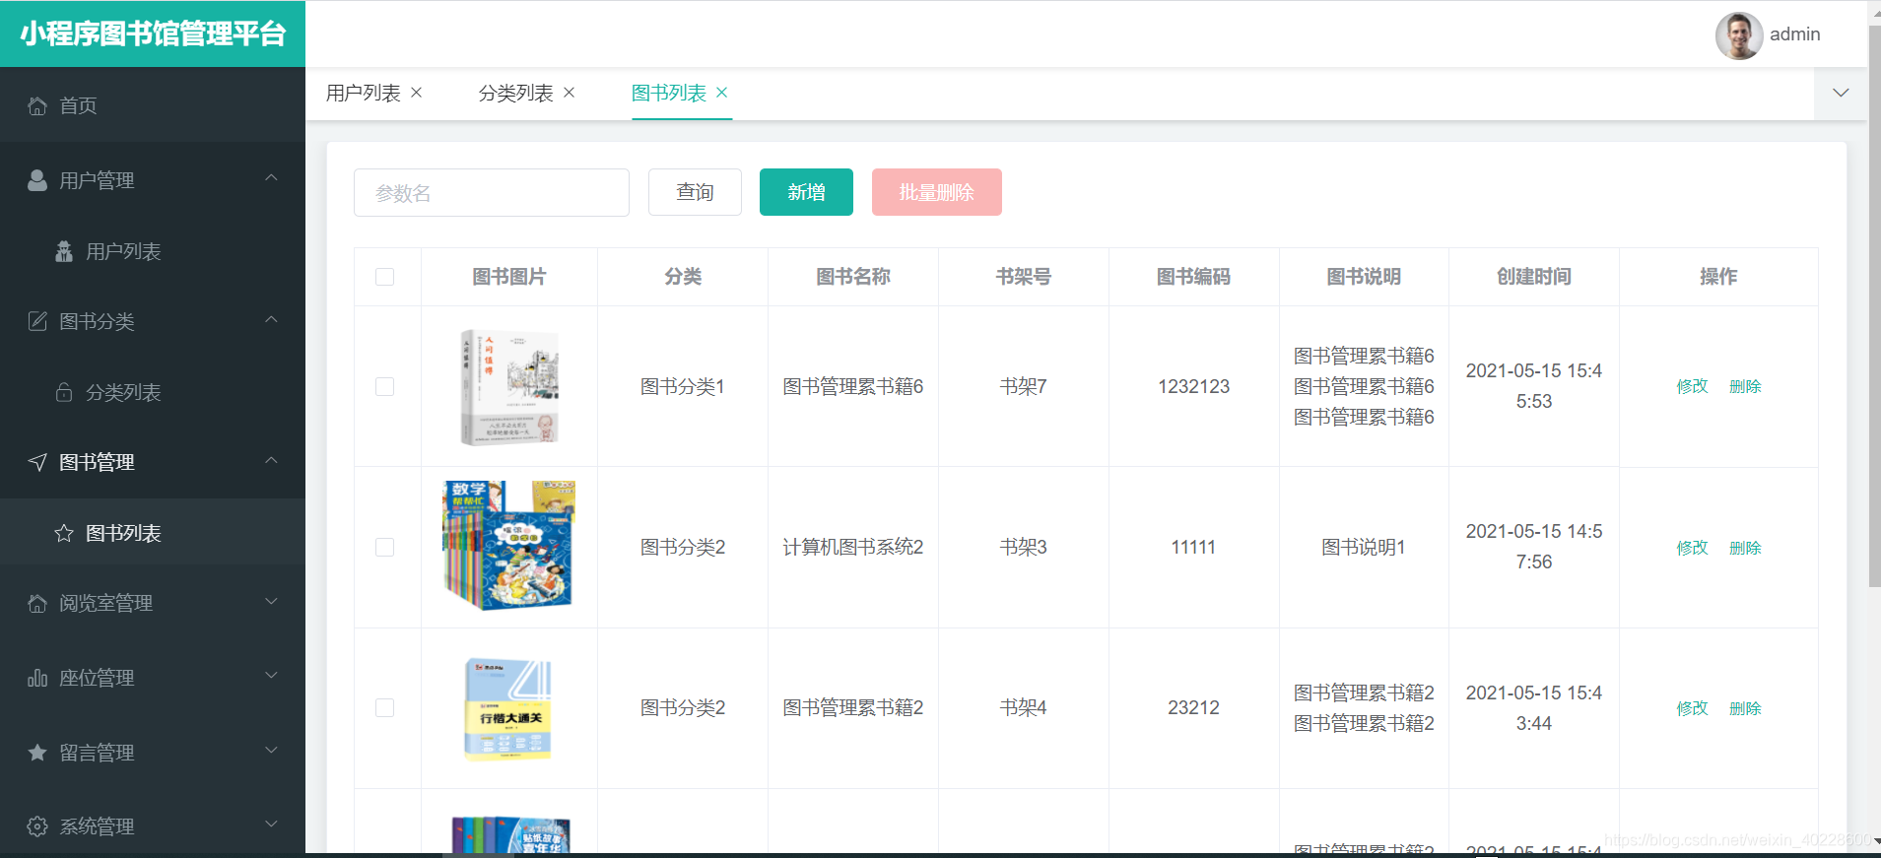Viewport: 1881px width, 858px height.
Task: Switch to the 分类列表 tab
Action: click(515, 93)
